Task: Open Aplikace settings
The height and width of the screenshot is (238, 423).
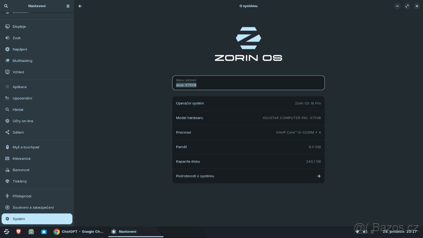Action: [x=37, y=87]
